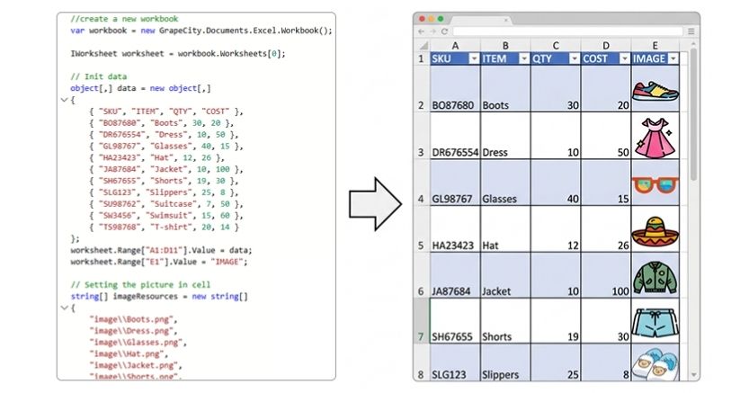Click the sneaker image in row 2
749x393 pixels.
pyautogui.click(x=655, y=90)
